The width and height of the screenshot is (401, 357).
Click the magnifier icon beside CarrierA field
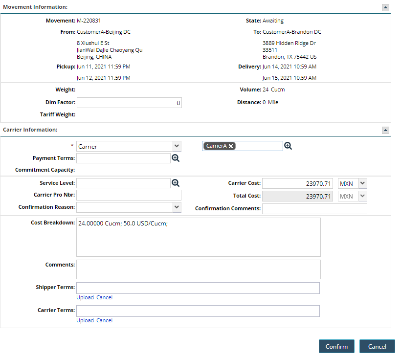[x=288, y=146]
